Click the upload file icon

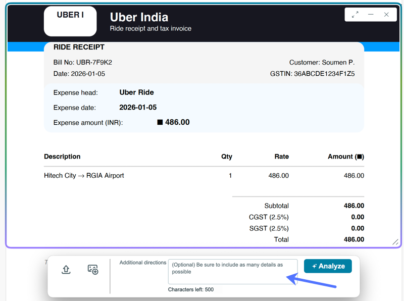pos(66,270)
